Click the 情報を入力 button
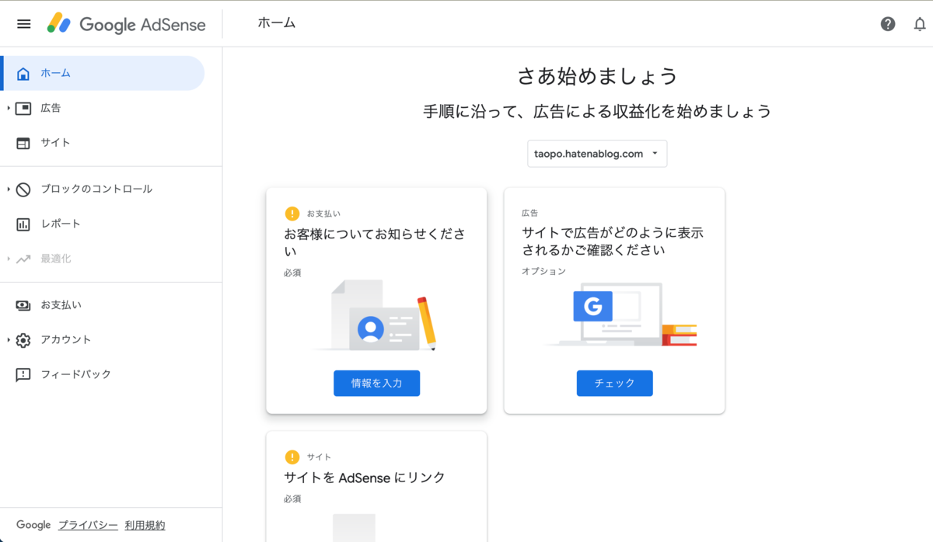 377,384
